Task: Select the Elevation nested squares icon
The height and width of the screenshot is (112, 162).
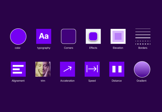Action: [x=118, y=36]
